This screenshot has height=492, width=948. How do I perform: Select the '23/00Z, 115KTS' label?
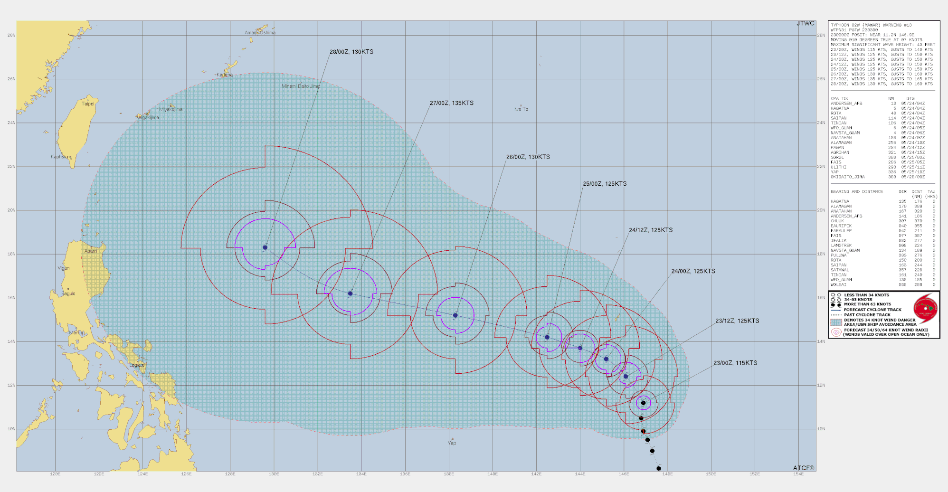click(x=735, y=363)
